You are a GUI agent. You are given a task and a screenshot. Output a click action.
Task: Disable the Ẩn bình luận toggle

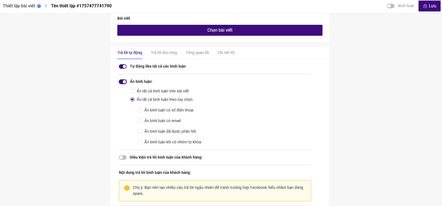123,82
